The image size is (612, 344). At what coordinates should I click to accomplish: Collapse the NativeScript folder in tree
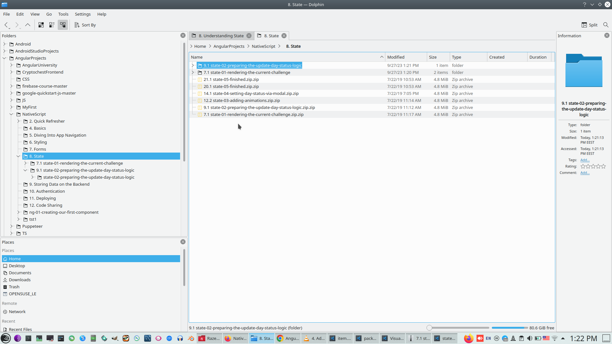11,114
